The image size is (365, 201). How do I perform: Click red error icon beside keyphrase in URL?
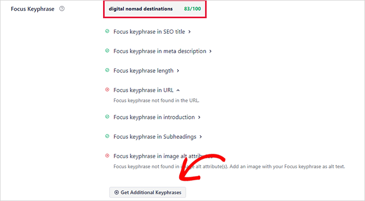107,90
